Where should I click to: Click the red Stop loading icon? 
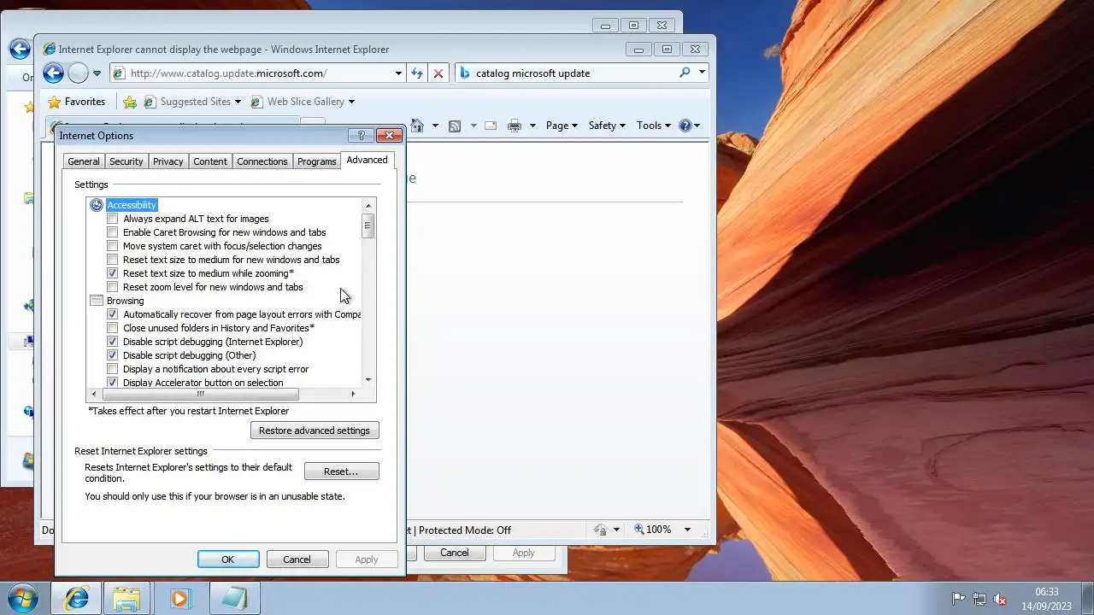(438, 73)
